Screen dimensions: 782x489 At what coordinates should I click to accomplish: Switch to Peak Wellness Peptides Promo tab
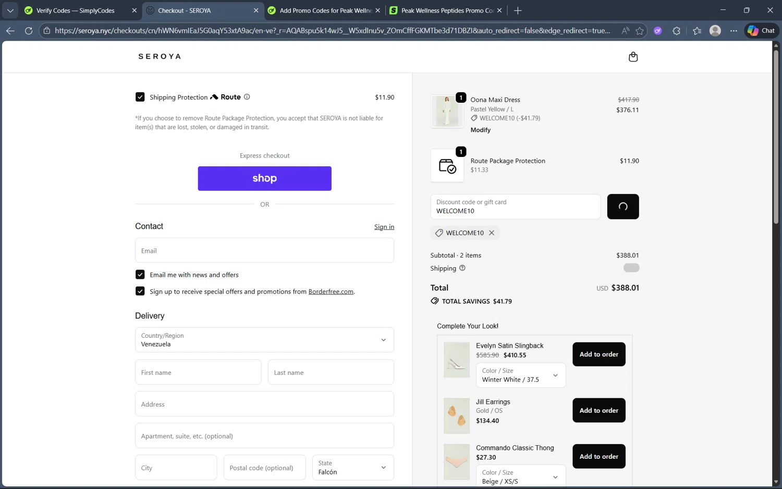[447, 10]
